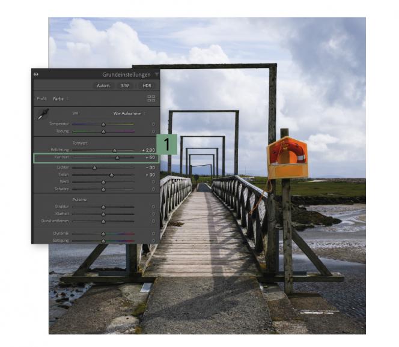Screen dimensions: 399x347
Task: Open the profile browser grid icon
Action: (151, 98)
